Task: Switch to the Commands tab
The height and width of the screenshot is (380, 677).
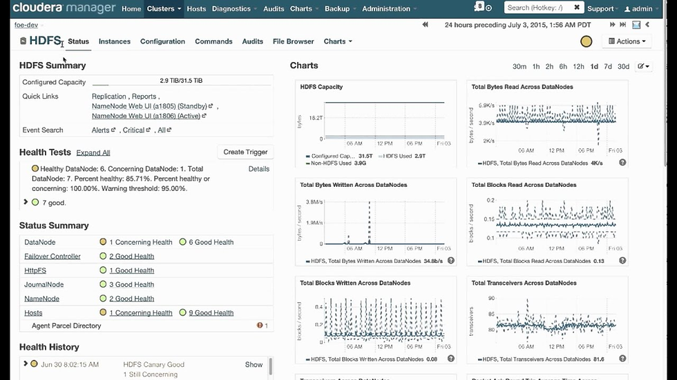Action: click(213, 41)
